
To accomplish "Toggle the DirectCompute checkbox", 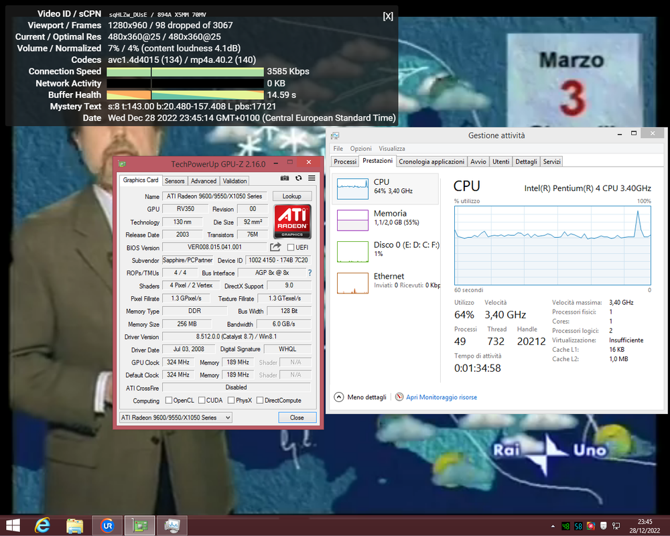I will coord(260,400).
